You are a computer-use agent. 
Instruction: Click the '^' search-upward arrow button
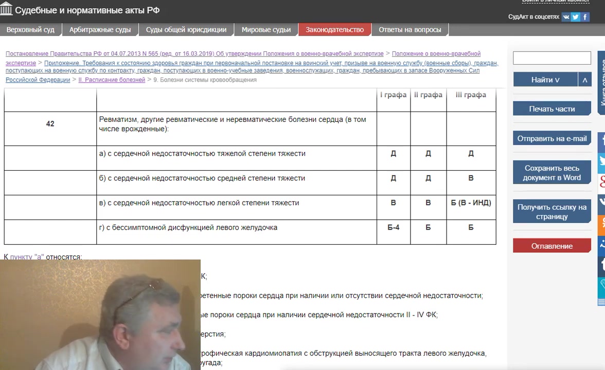click(x=584, y=80)
